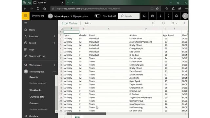Share this page via browser share icon
The image size is (210, 118).
(x=179, y=9)
